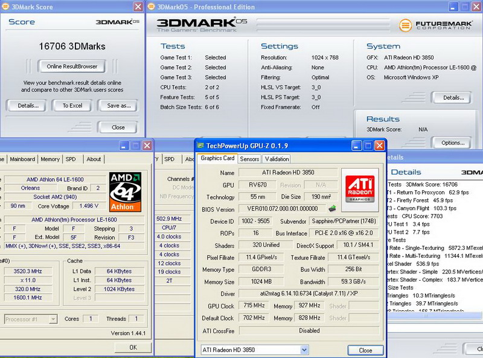Select the Graphics Card tab in GPU-Z
The width and height of the screenshot is (483, 358).
[x=217, y=158]
